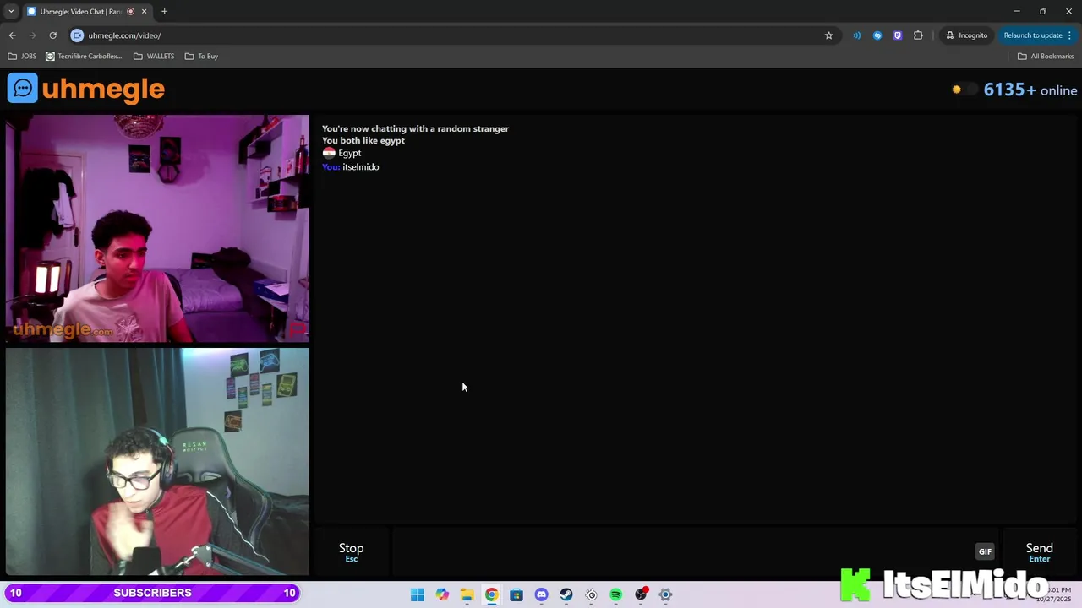Click the Egypt flag icon in chat

(x=329, y=153)
